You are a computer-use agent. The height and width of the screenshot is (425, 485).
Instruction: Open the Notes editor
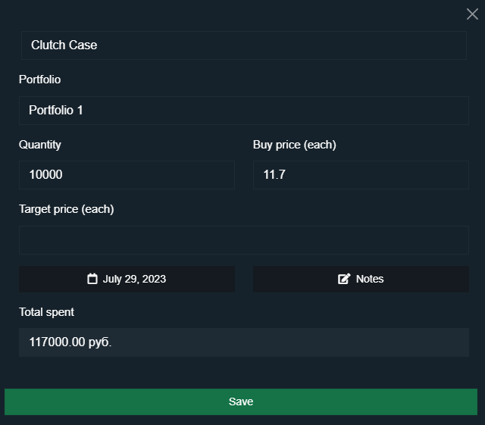click(x=361, y=279)
